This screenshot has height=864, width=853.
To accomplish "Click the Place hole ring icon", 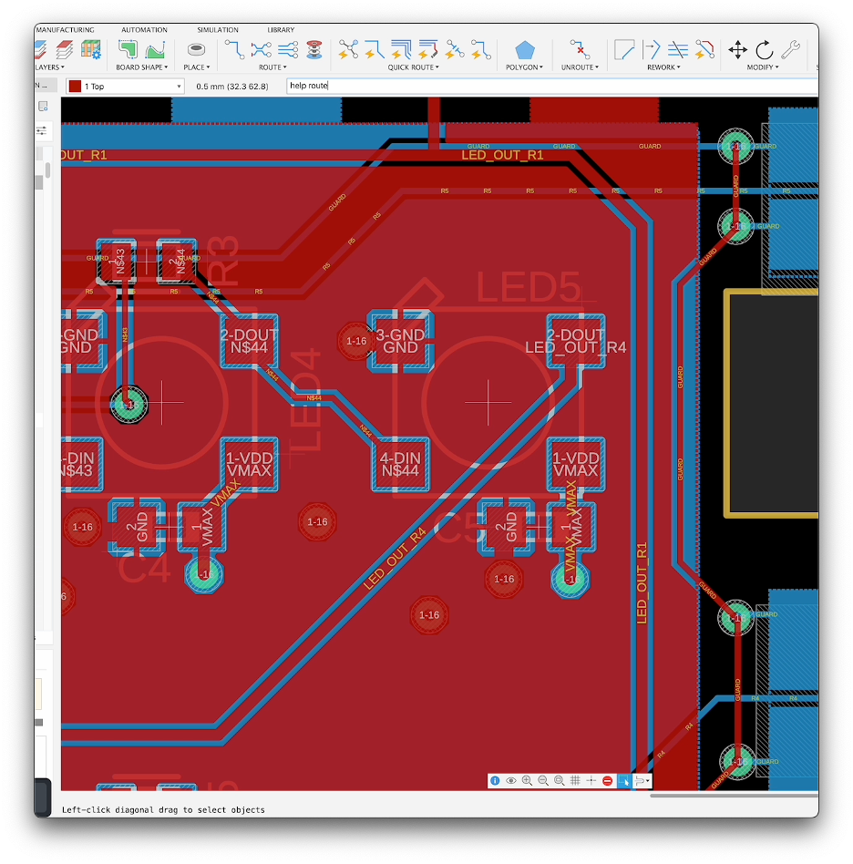I will pos(196,49).
